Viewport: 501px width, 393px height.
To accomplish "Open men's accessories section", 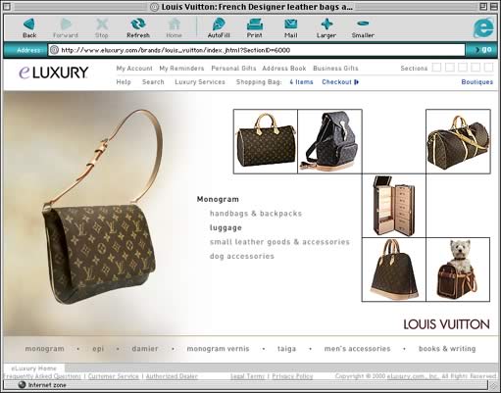I will point(357,349).
